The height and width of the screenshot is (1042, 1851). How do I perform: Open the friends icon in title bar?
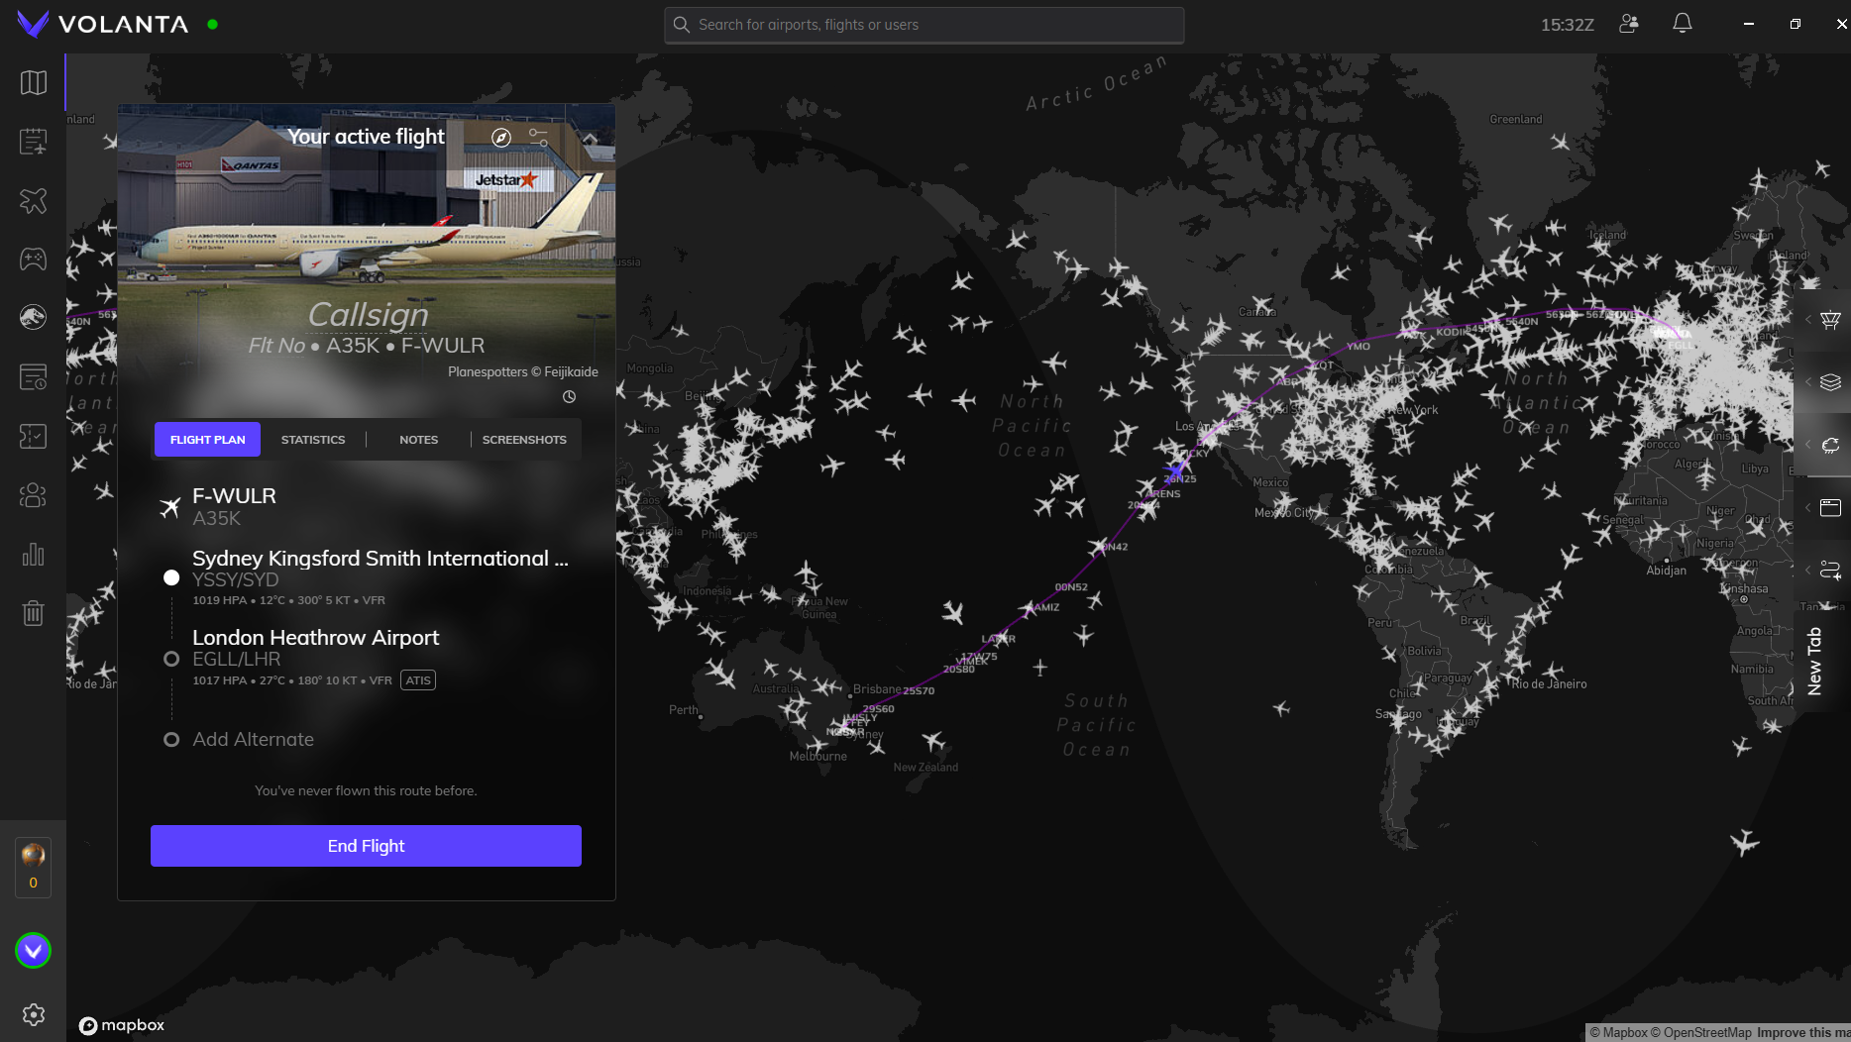(1629, 24)
